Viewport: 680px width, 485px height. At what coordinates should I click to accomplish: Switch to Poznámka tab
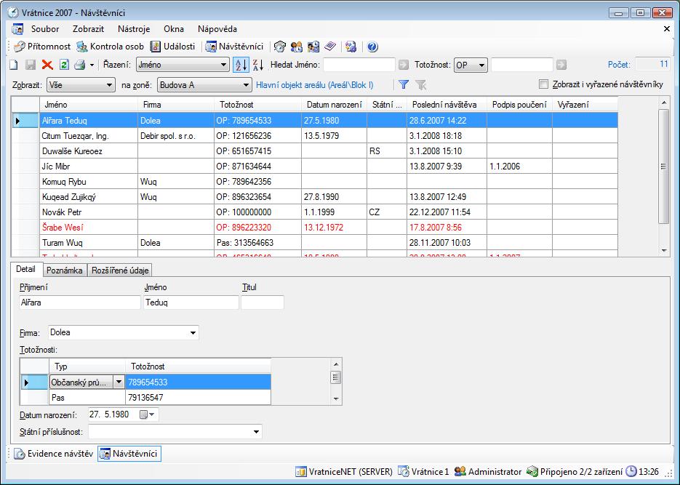tap(65, 270)
